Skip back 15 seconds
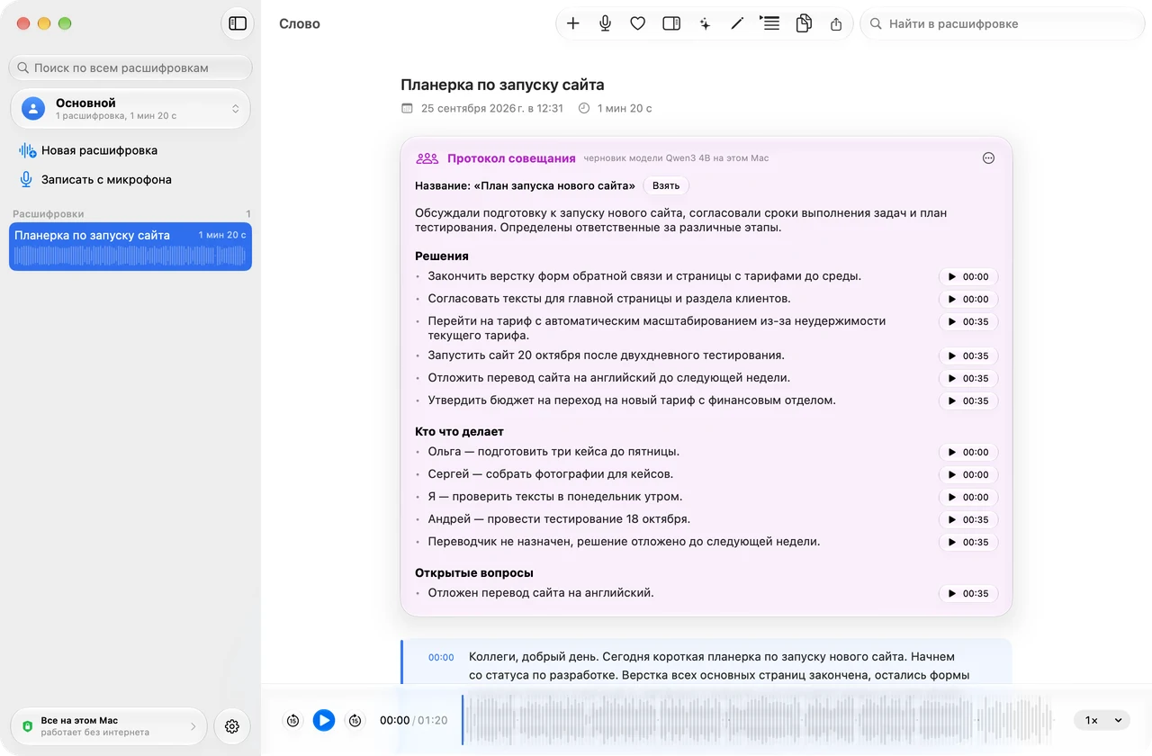The width and height of the screenshot is (1152, 756). tap(292, 720)
